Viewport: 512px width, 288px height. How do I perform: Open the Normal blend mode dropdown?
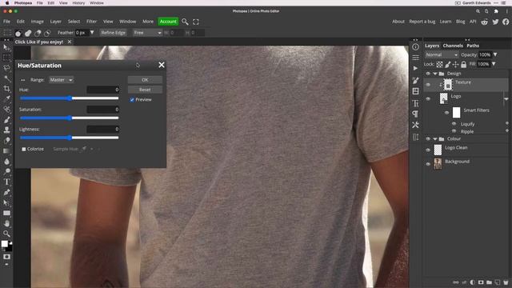[441, 55]
